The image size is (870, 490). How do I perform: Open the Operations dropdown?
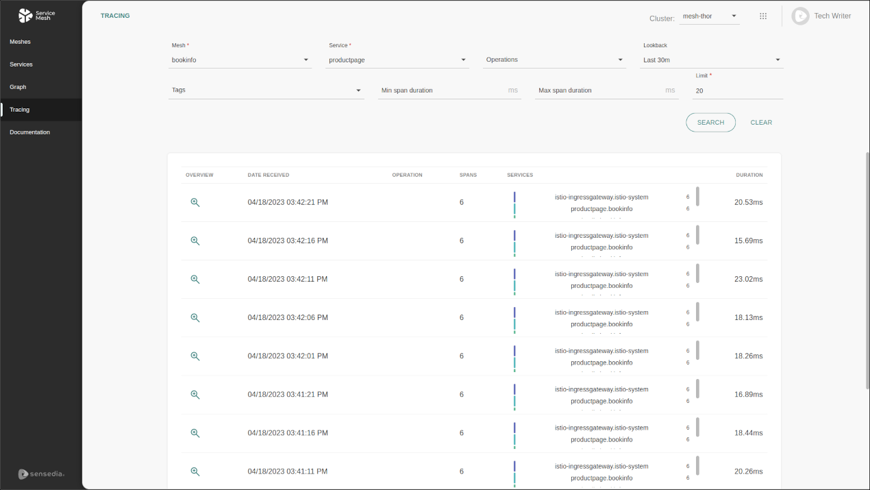pos(555,60)
